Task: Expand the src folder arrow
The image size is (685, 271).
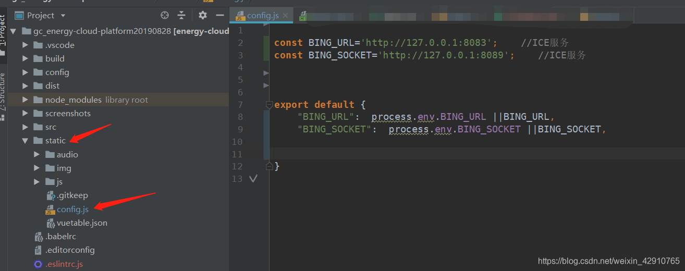Action: pyautogui.click(x=25, y=127)
